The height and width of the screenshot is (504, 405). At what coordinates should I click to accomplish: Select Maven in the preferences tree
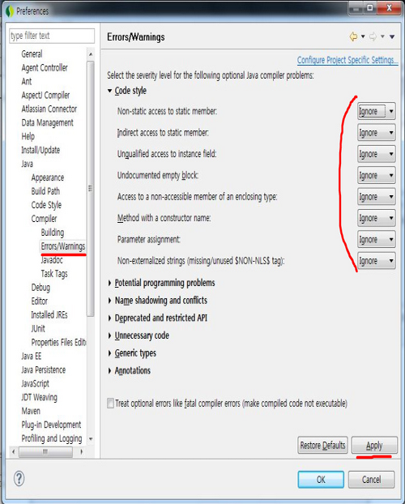coord(31,411)
